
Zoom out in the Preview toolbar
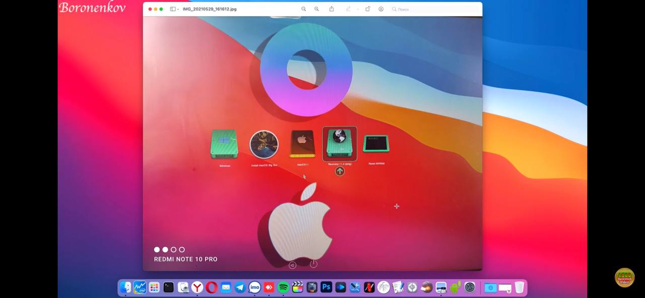(303, 9)
